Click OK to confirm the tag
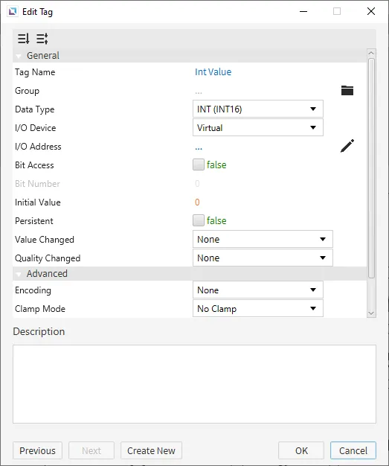The width and height of the screenshot is (389, 466). point(301,450)
